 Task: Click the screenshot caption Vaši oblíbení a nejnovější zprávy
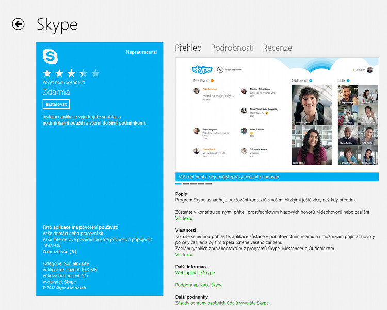coord(229,177)
